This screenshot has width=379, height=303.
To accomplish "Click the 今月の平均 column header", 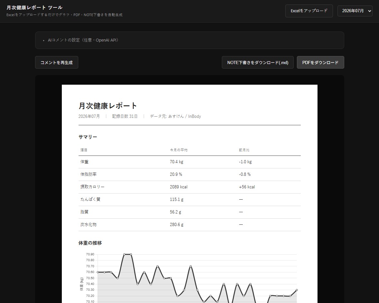I will (x=179, y=150).
